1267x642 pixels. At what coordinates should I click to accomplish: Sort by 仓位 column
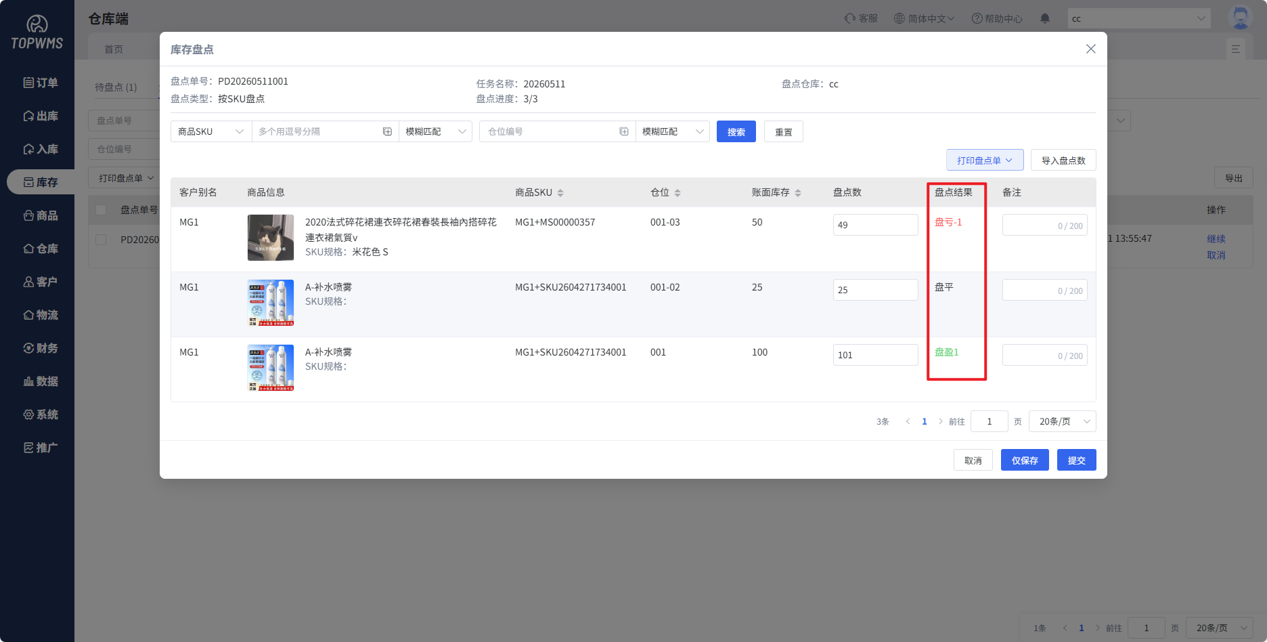677,193
